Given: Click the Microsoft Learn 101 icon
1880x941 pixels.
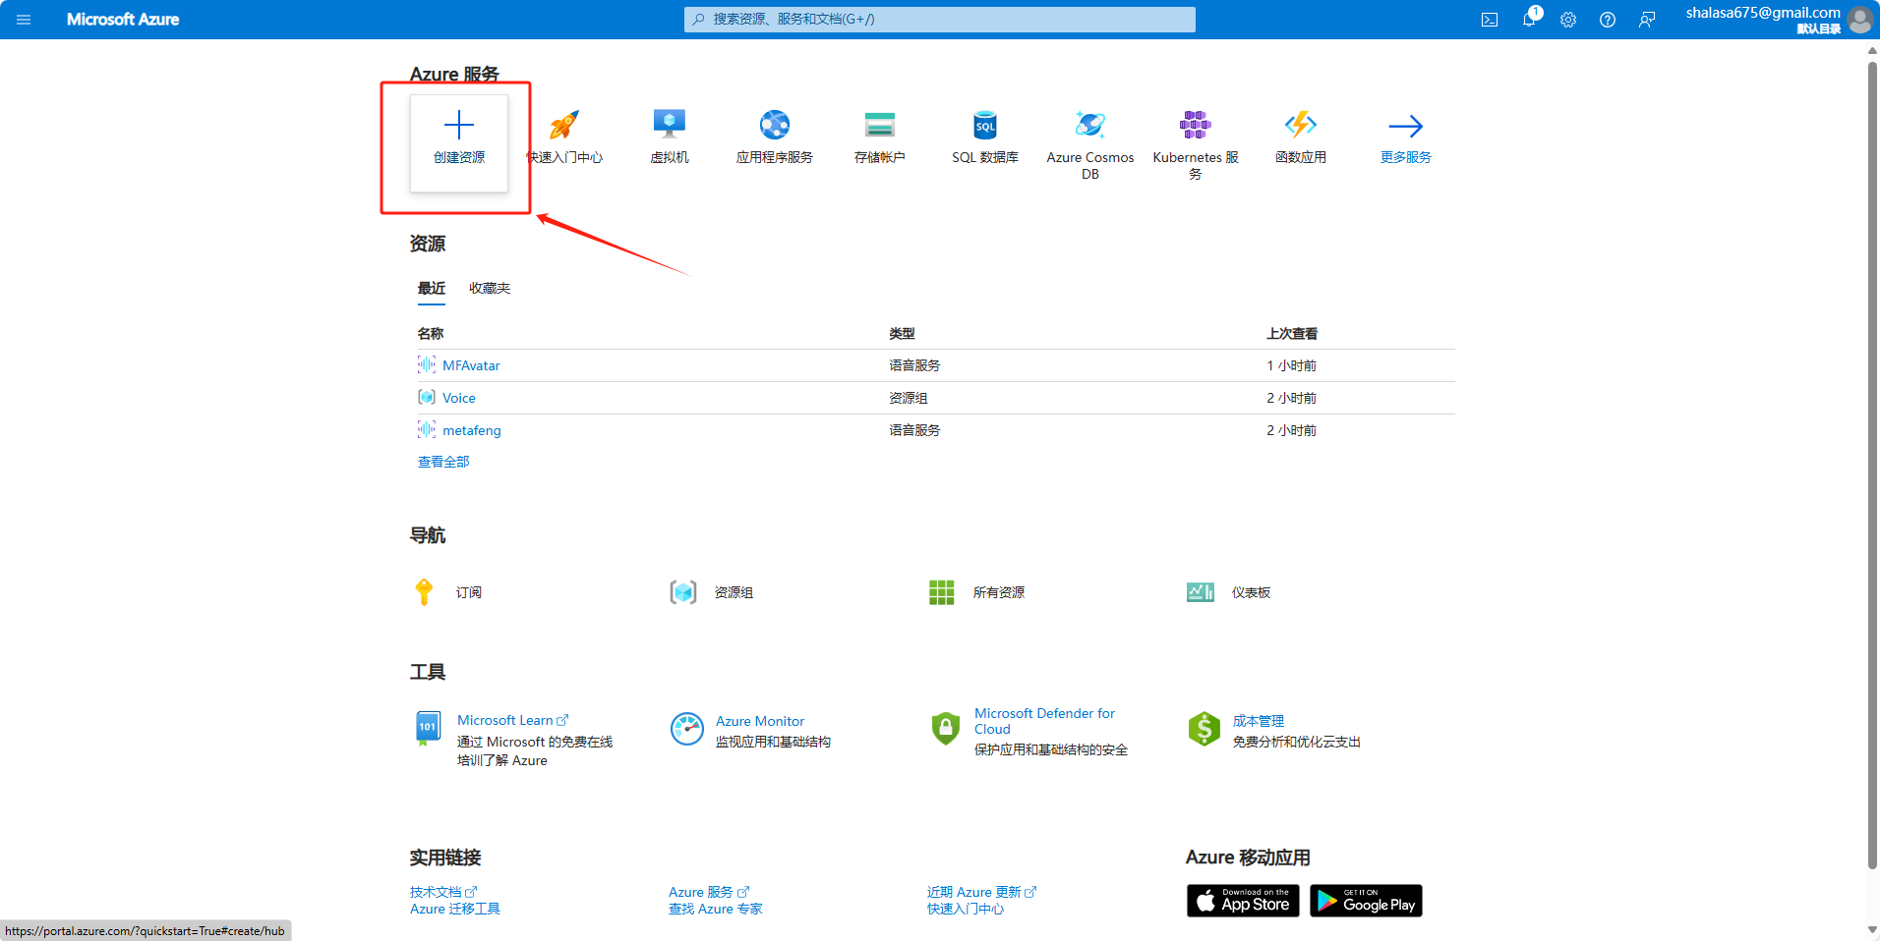Looking at the screenshot, I should pos(428,728).
